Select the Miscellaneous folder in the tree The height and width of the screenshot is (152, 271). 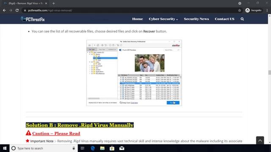click(100, 73)
